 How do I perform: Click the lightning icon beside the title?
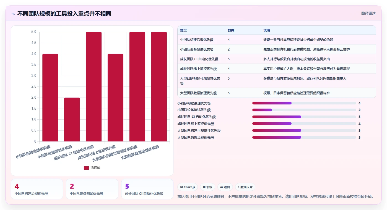13,14
